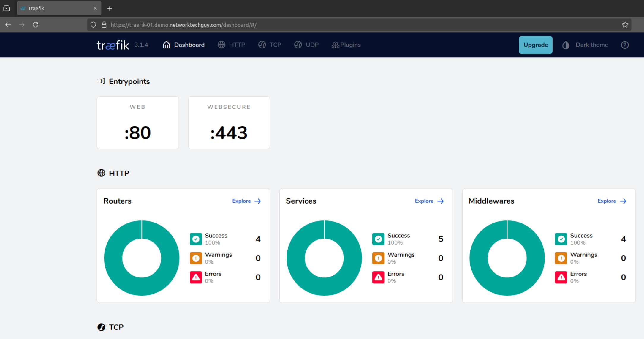Click Explore link in Routers card

[x=246, y=201]
